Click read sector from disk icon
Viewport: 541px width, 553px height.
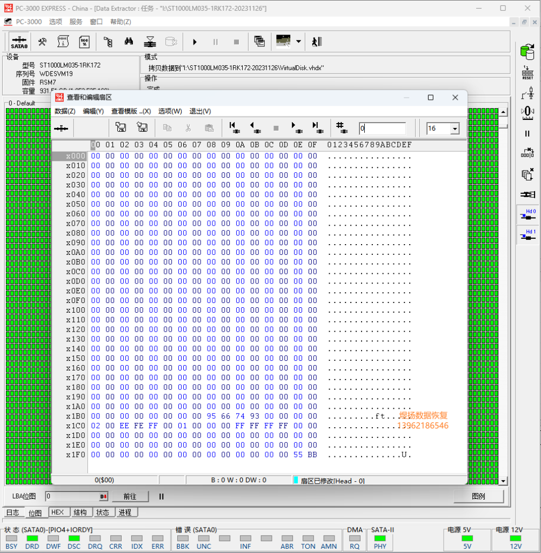(121, 127)
